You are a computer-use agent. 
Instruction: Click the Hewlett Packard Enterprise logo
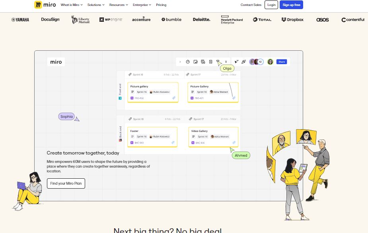[232, 20]
